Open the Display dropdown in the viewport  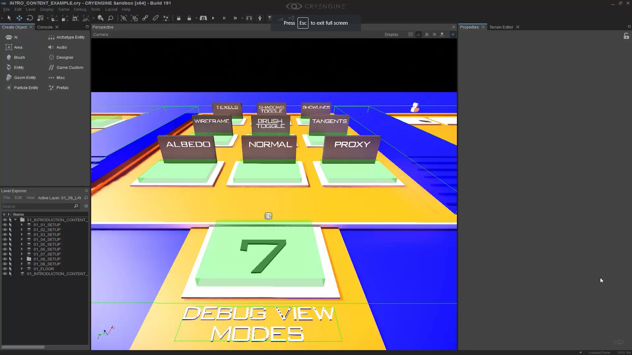(x=391, y=34)
